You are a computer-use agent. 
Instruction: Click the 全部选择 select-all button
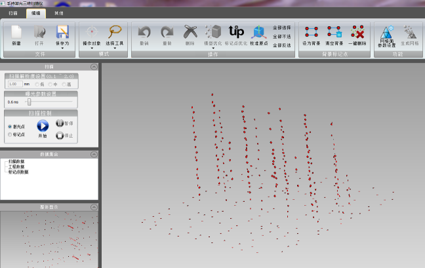282,28
